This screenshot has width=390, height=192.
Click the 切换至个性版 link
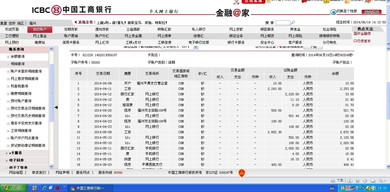(347, 11)
